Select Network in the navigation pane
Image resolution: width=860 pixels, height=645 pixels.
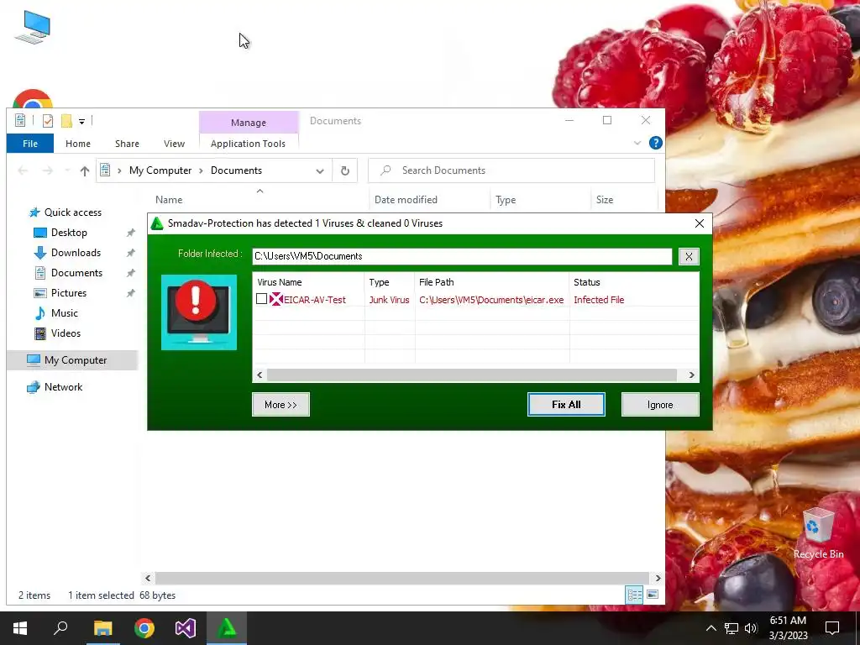tap(64, 387)
